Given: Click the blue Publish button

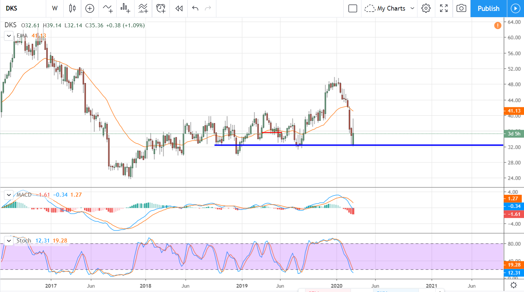Looking at the screenshot, I should (x=488, y=8).
